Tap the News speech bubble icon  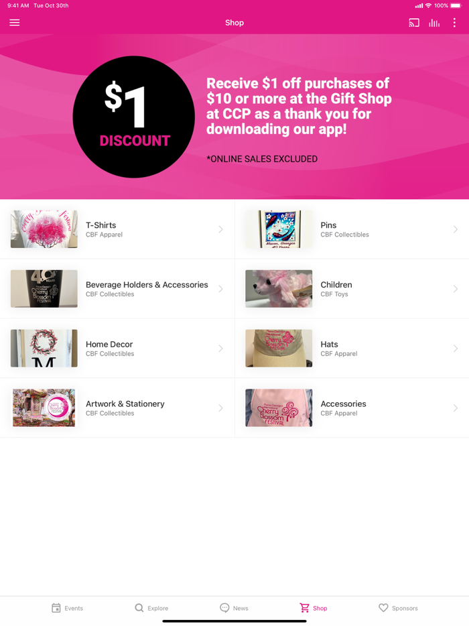[x=224, y=608]
